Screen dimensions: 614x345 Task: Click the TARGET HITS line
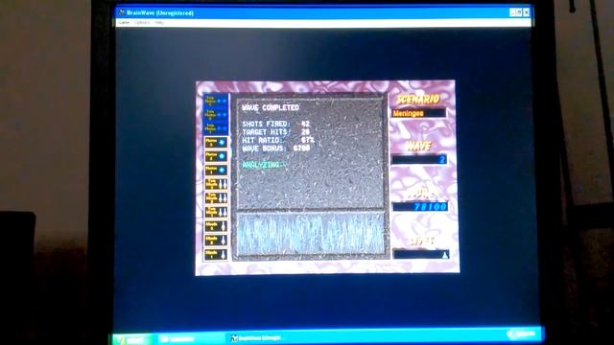[276, 132]
